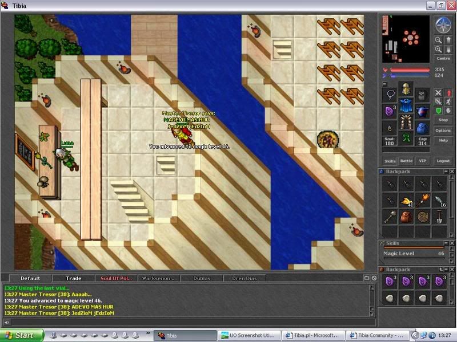Click the Help button

pos(443,140)
